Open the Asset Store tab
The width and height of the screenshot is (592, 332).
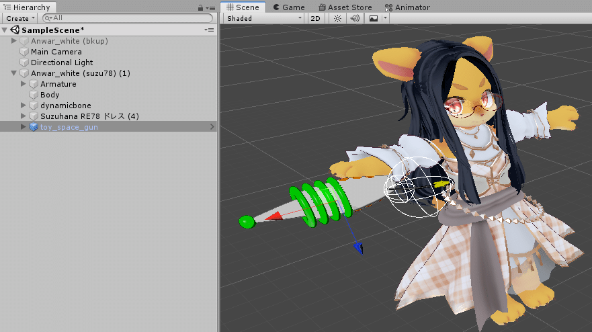tap(345, 7)
